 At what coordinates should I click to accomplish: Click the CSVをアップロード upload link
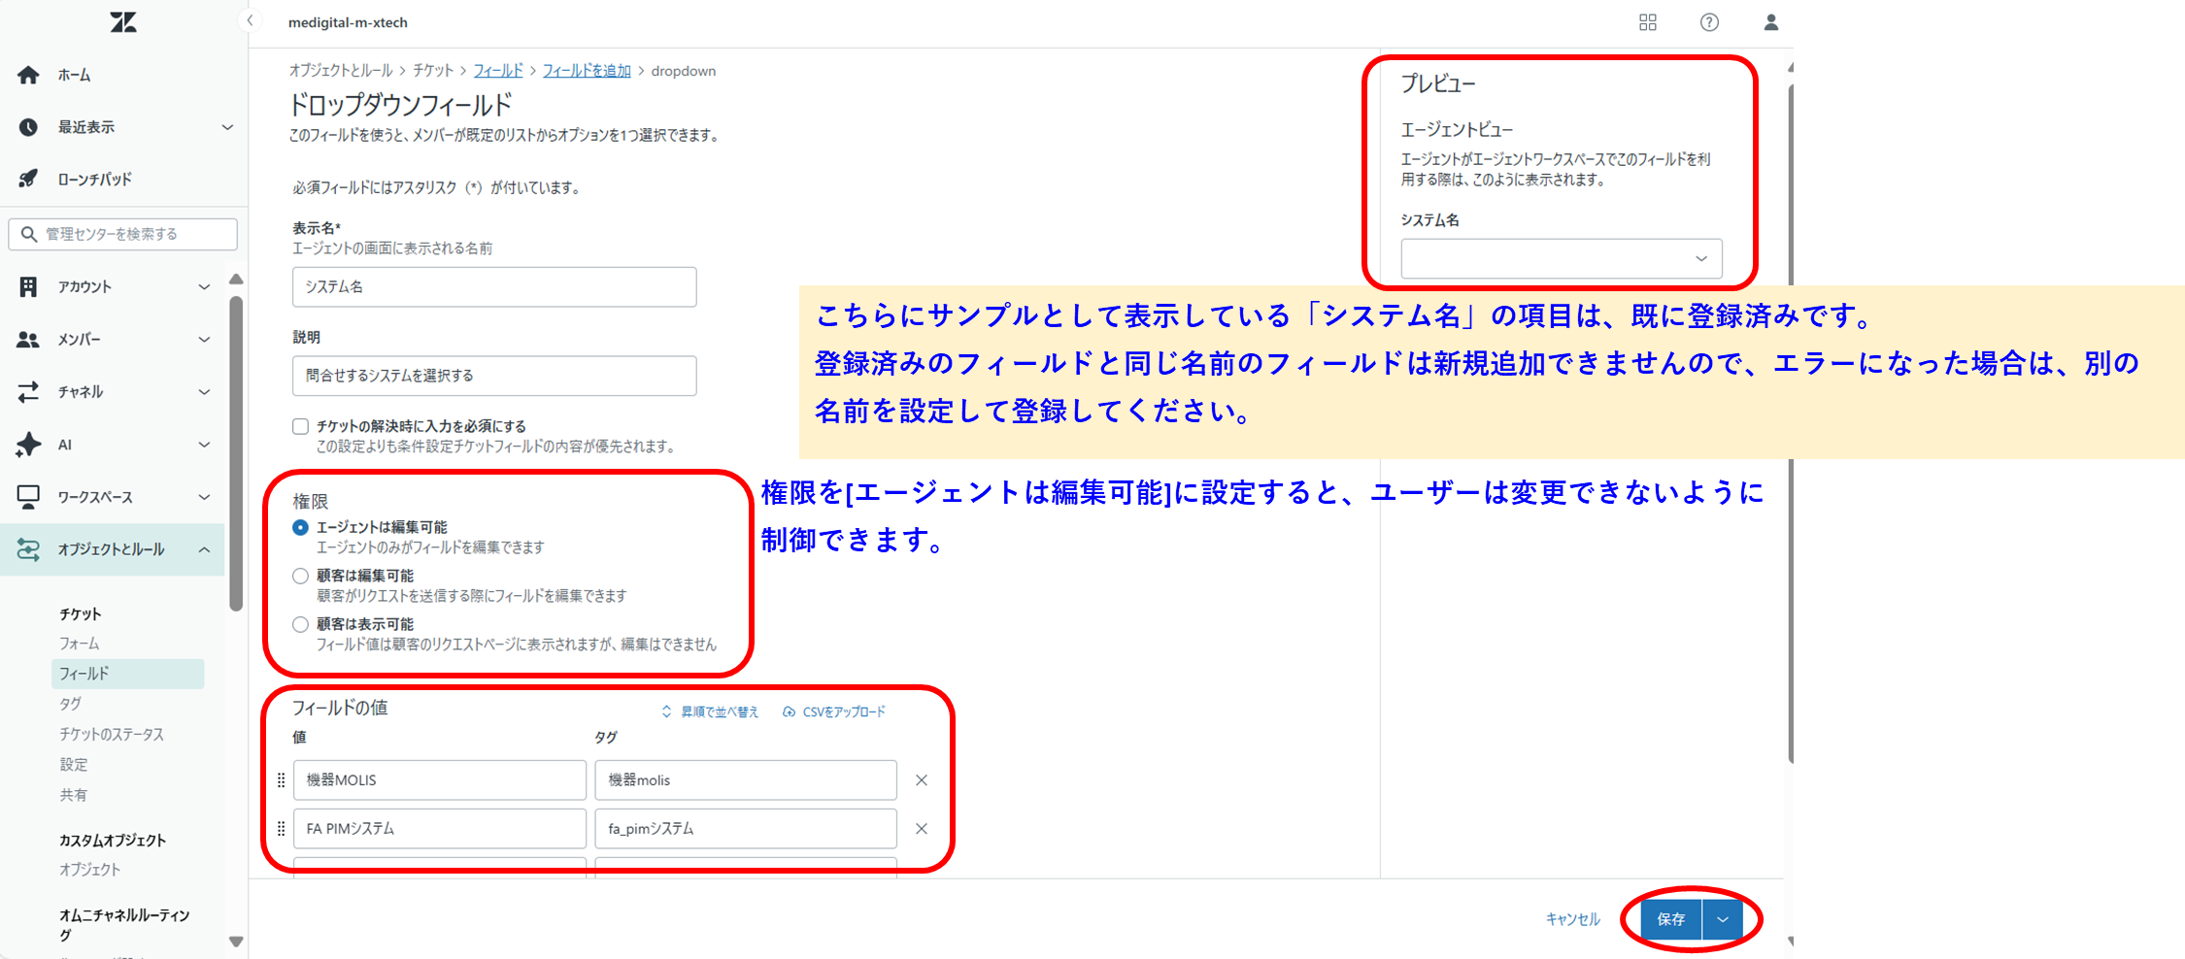(x=834, y=711)
